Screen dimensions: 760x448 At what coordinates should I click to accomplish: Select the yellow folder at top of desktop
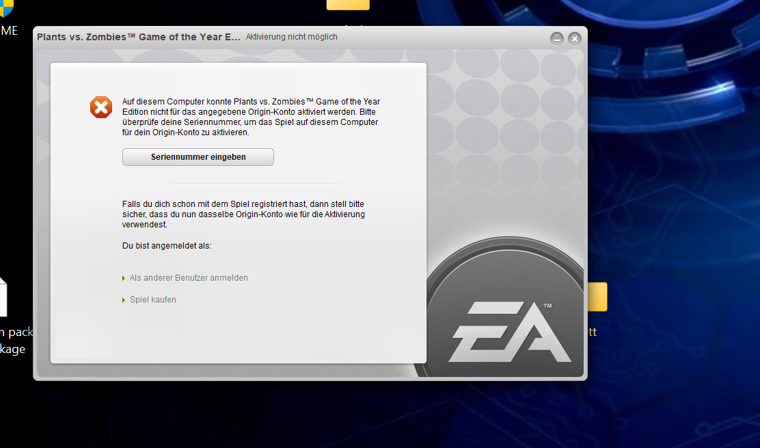tap(348, 5)
